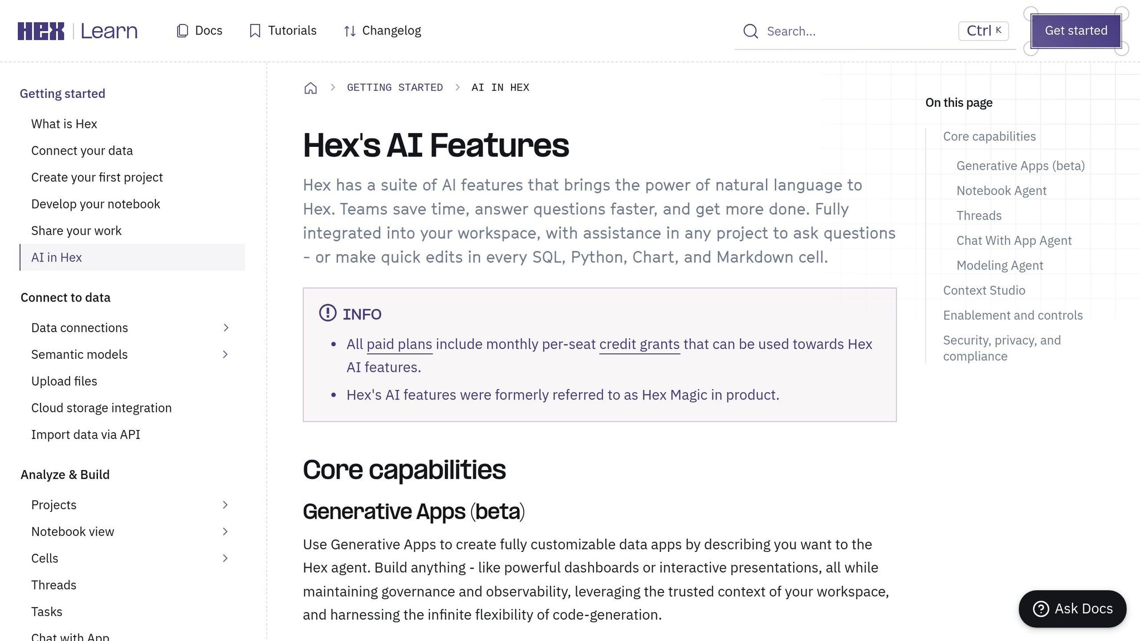The image size is (1140, 641).
Task: Expand the Cells sidebar section
Action: click(225, 558)
